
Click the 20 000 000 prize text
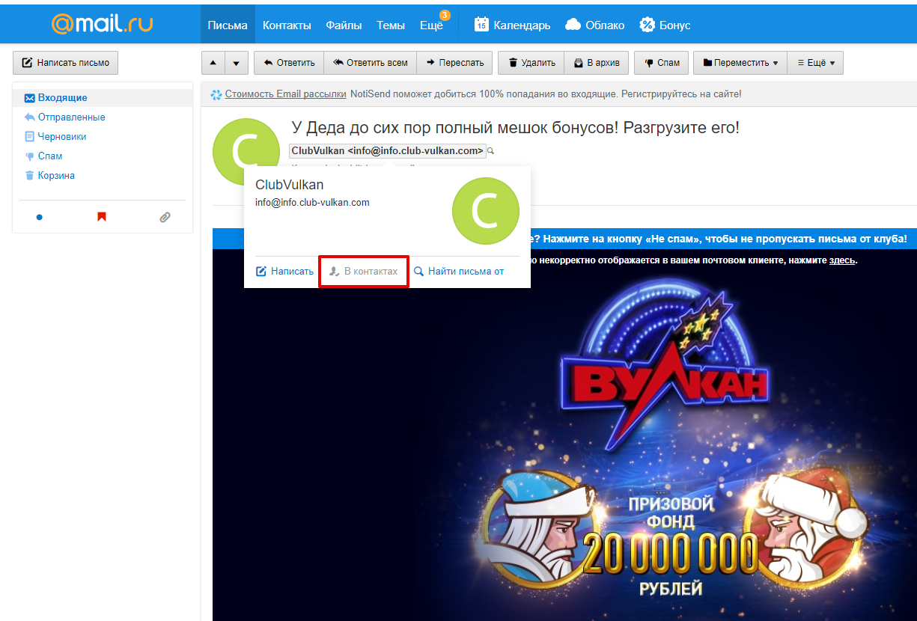pyautogui.click(x=671, y=554)
